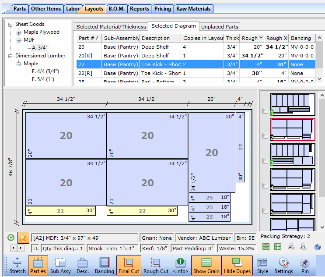
Task: Click the Kerf: 1/8" field
Action: coord(154,249)
